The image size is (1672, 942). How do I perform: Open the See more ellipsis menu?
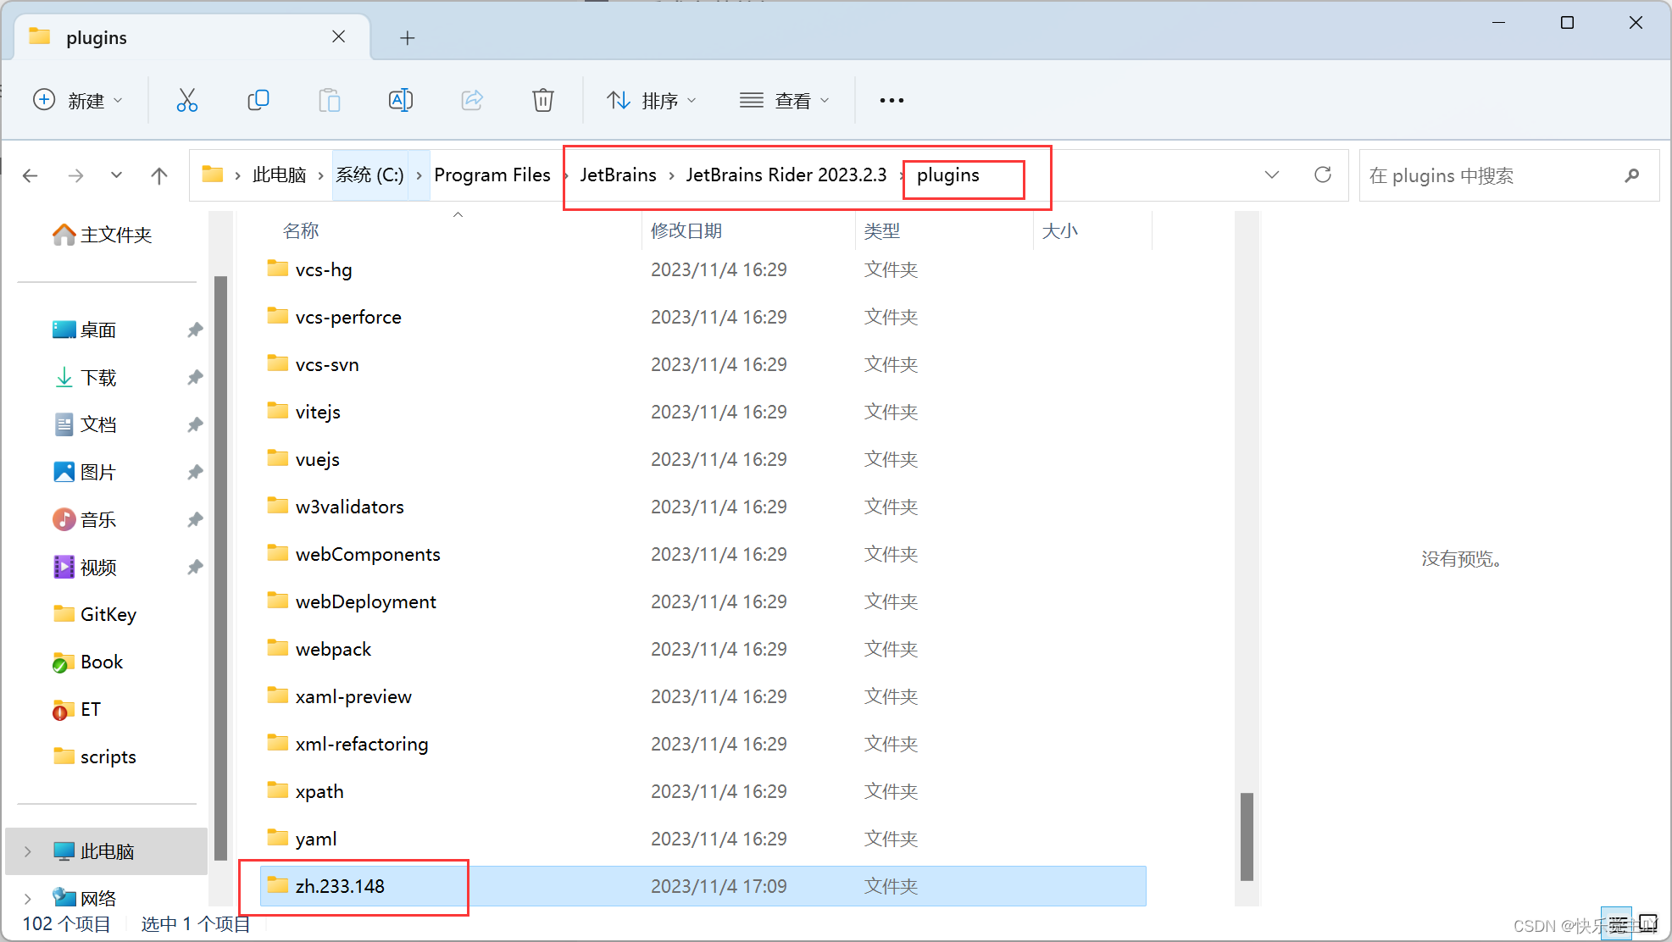[x=892, y=100]
